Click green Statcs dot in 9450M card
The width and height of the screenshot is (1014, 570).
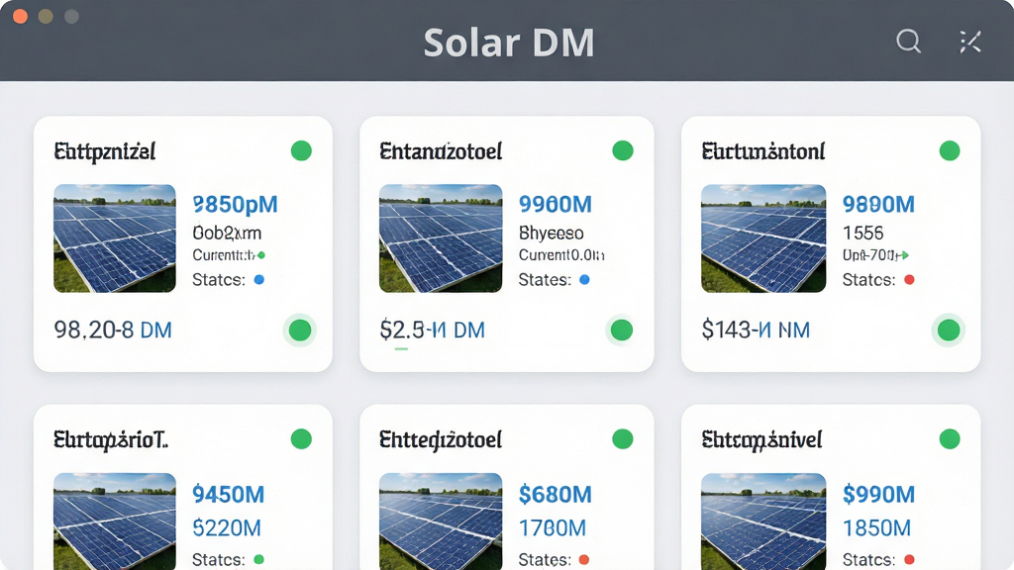[x=258, y=559]
